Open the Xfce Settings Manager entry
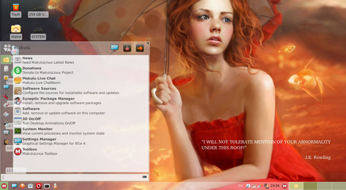Screen dimensions: 346x190 (x=81, y=141)
